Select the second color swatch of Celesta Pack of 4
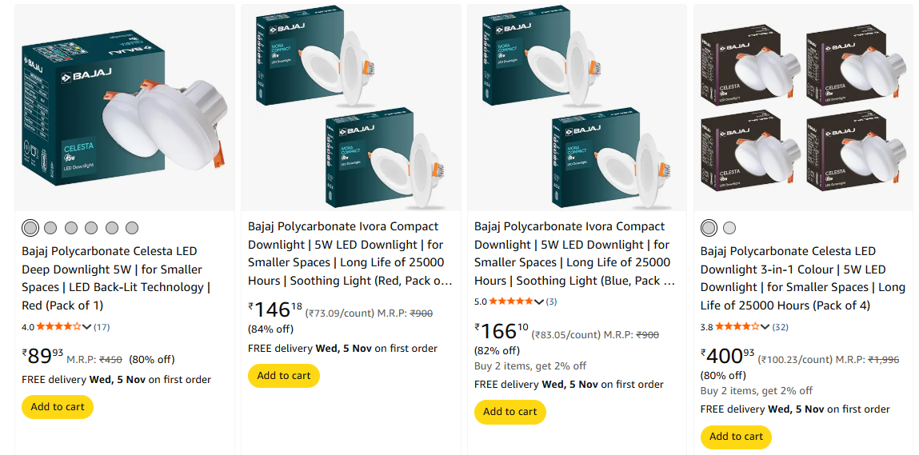Viewport: 919px width, 455px height. pyautogui.click(x=729, y=228)
